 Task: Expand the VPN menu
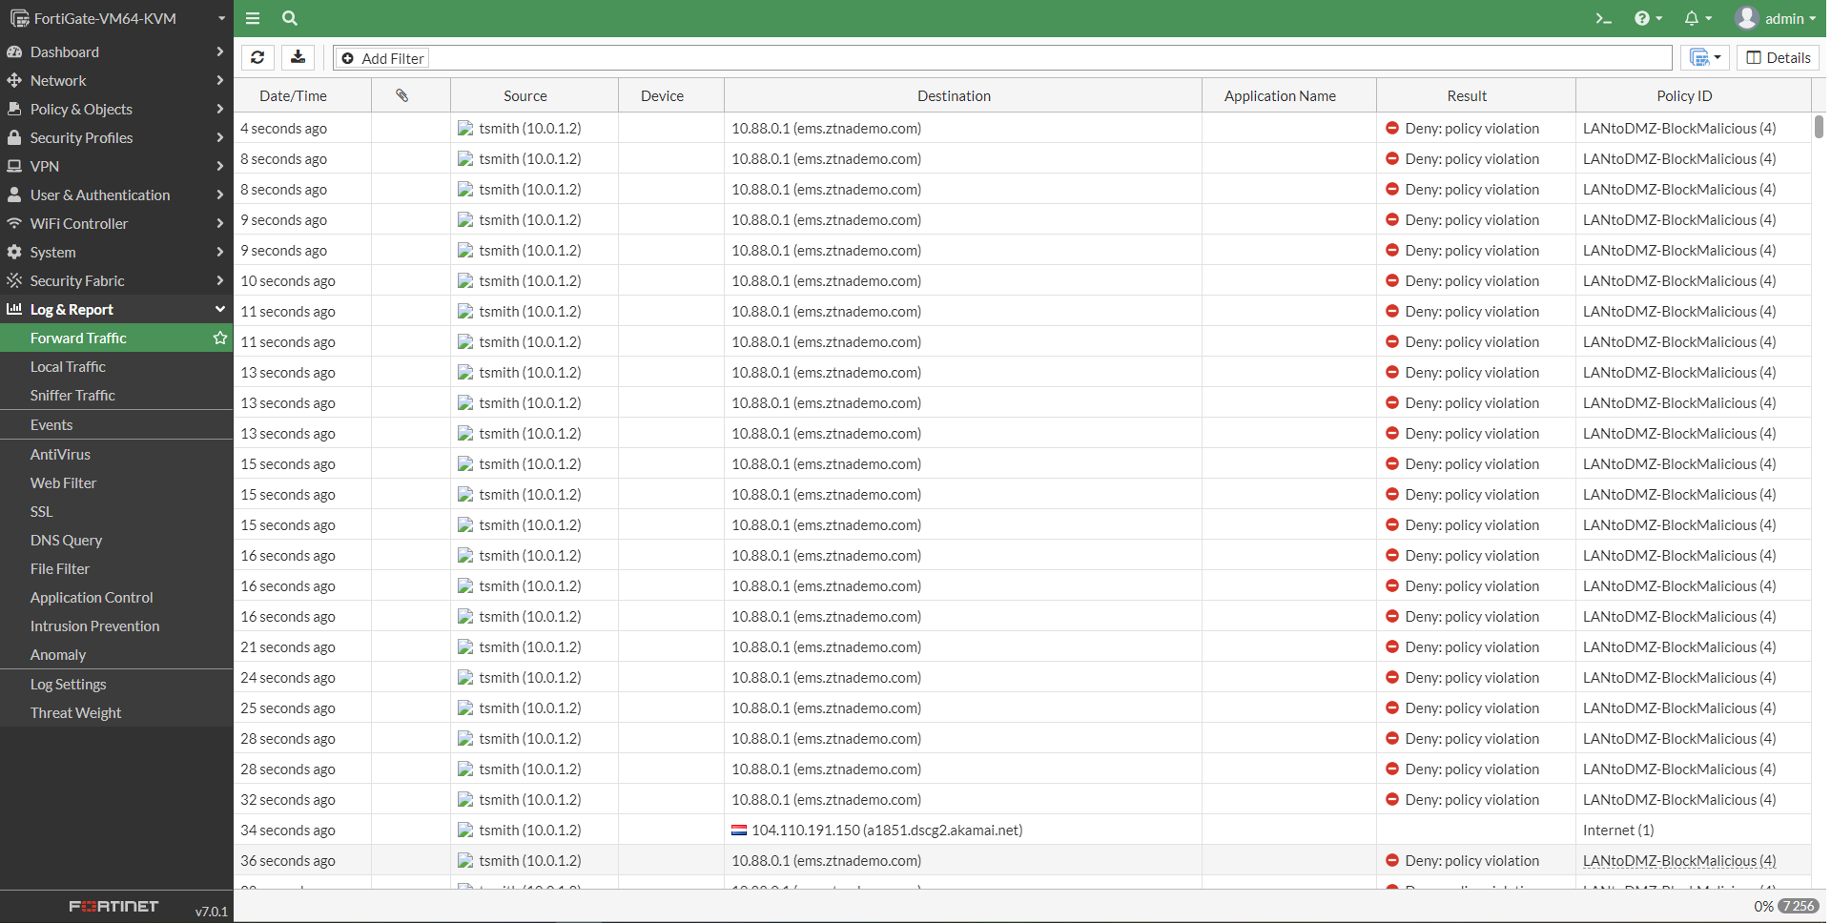[116, 166]
